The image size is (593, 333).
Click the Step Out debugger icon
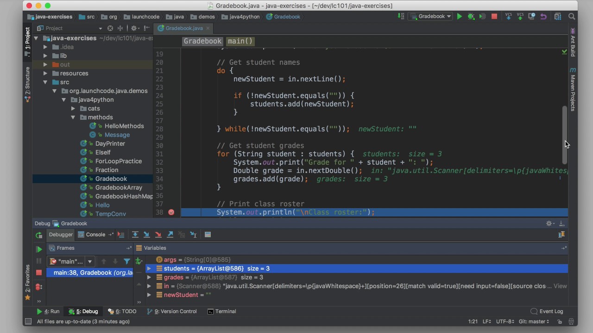pos(170,234)
